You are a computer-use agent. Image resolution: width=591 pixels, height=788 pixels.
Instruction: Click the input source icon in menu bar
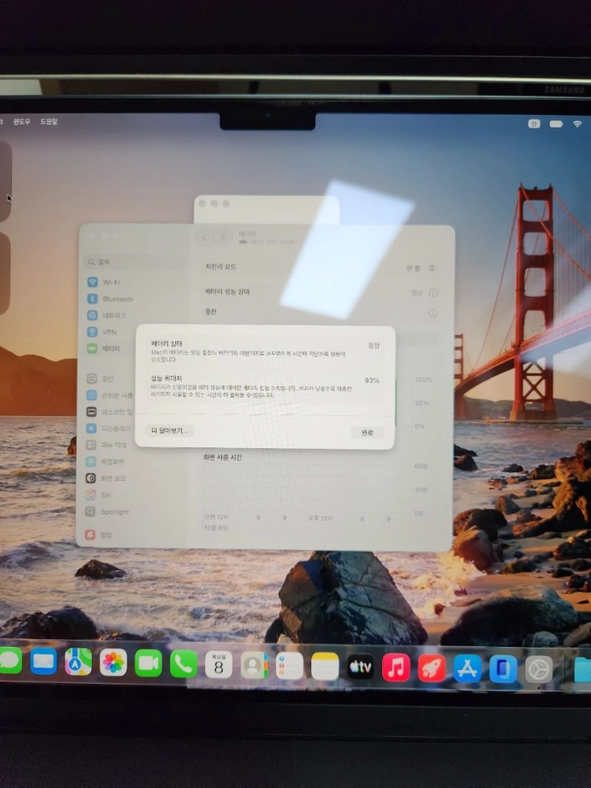(x=533, y=124)
